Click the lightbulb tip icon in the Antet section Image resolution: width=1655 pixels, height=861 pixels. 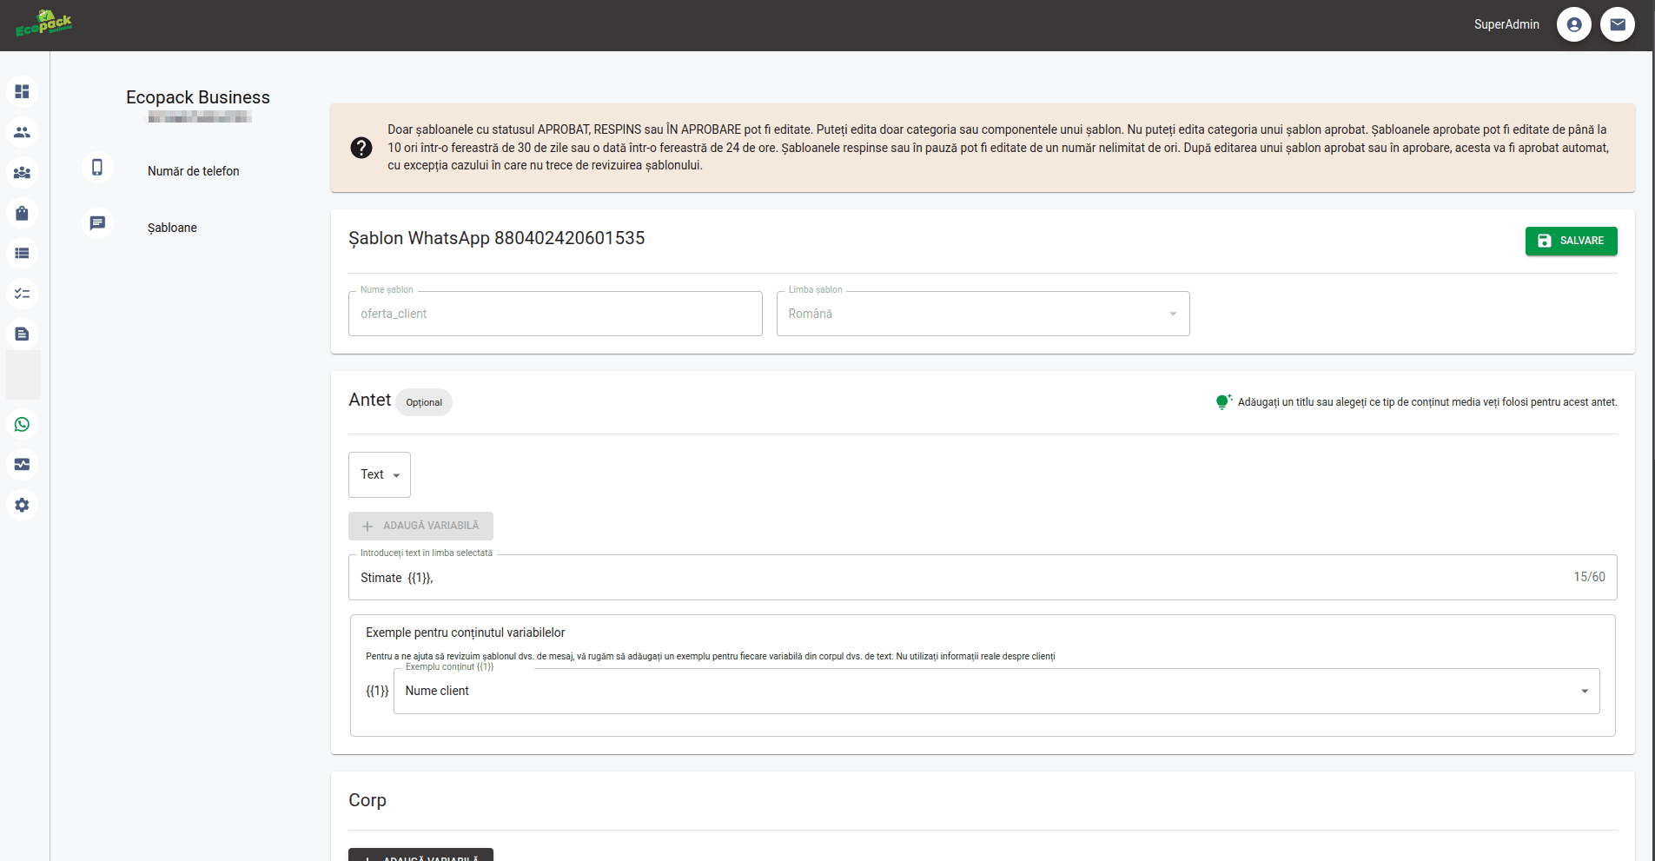point(1224,401)
